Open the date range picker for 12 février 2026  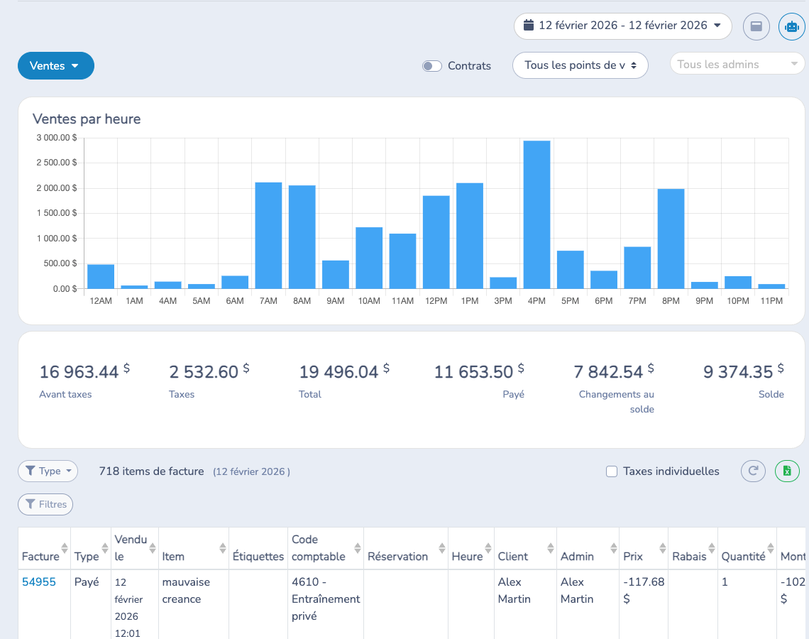(623, 26)
